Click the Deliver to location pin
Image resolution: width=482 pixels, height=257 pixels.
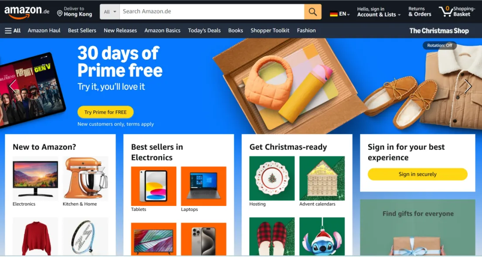click(60, 13)
